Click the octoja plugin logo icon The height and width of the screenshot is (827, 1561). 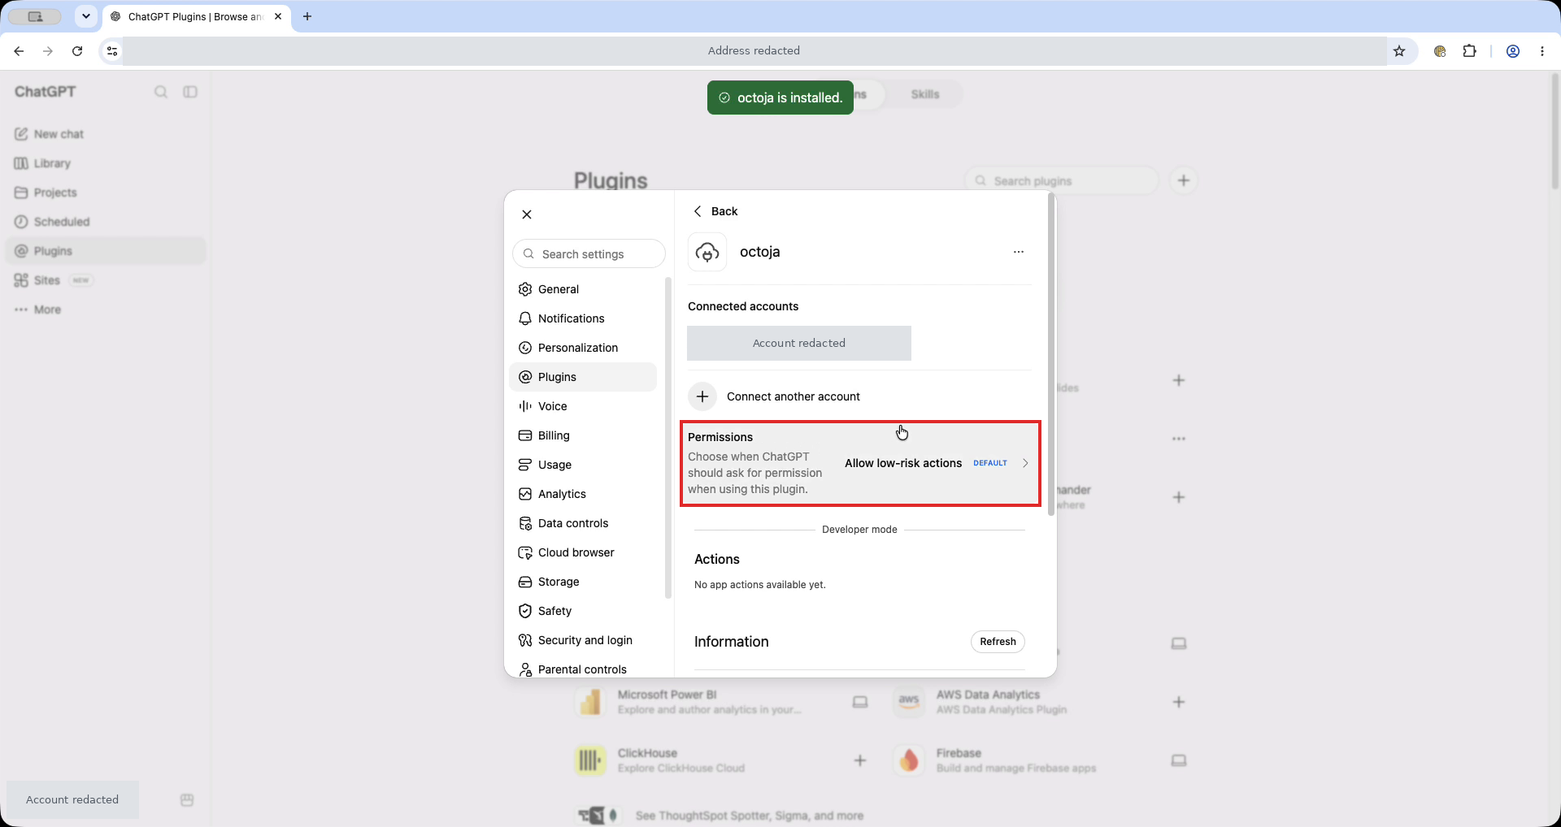pos(707,252)
